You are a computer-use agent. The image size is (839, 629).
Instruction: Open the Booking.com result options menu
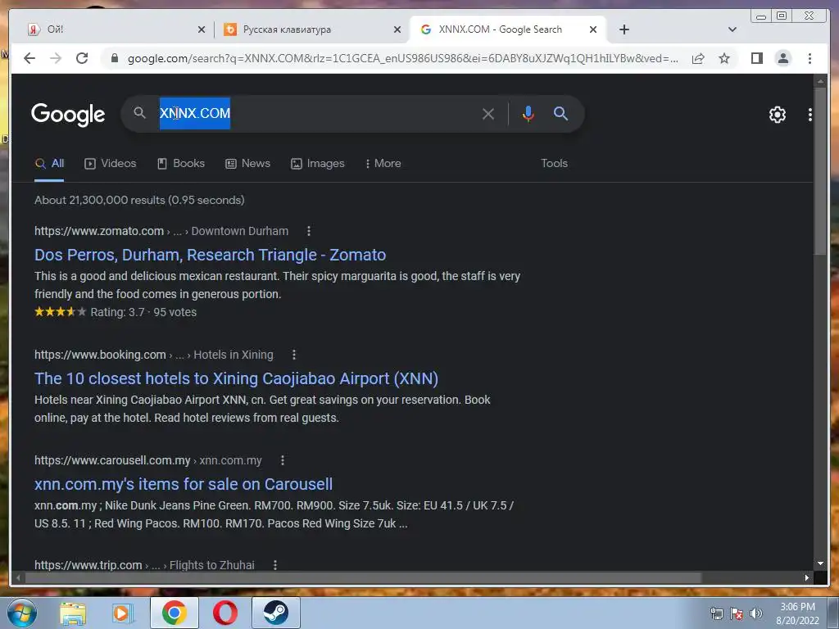[294, 355]
